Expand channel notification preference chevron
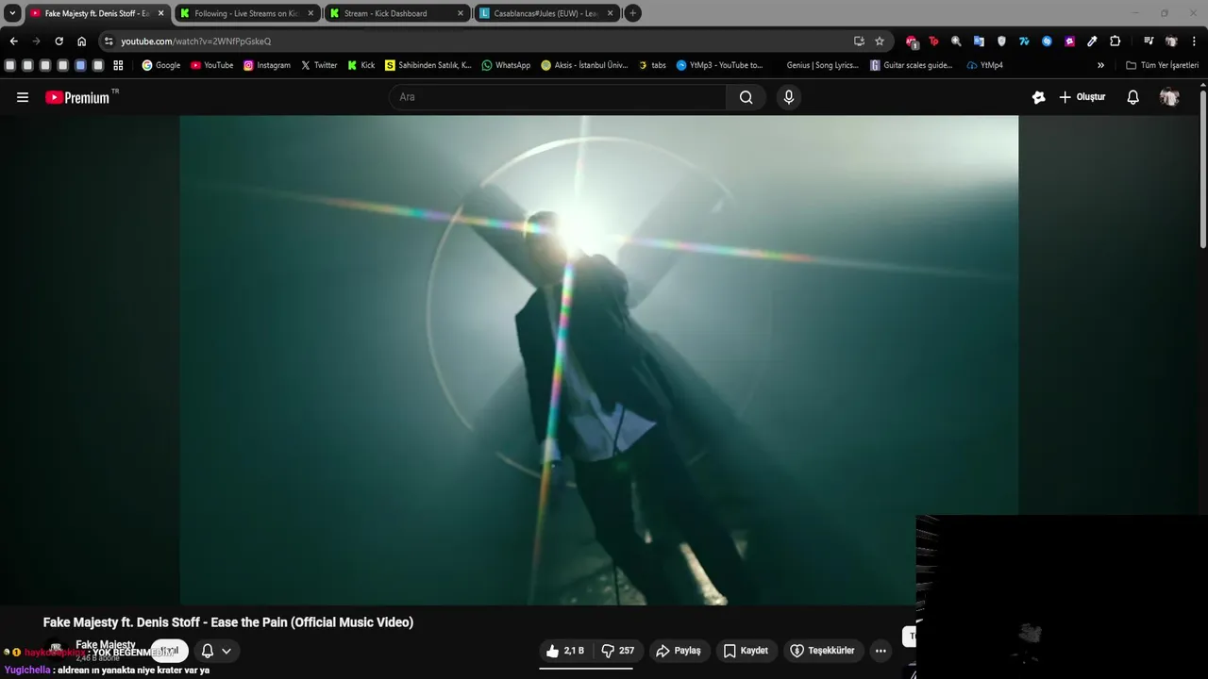 (226, 651)
